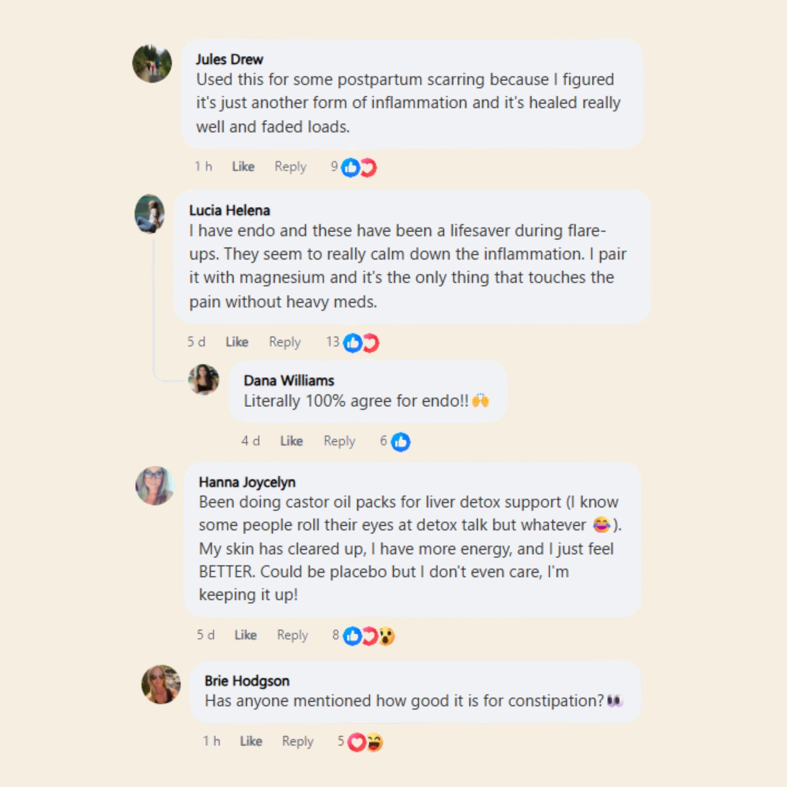The image size is (787, 787).
Task: Click the wow emoji reaction on Hanna Joycelyn's comment
Action: 386,636
